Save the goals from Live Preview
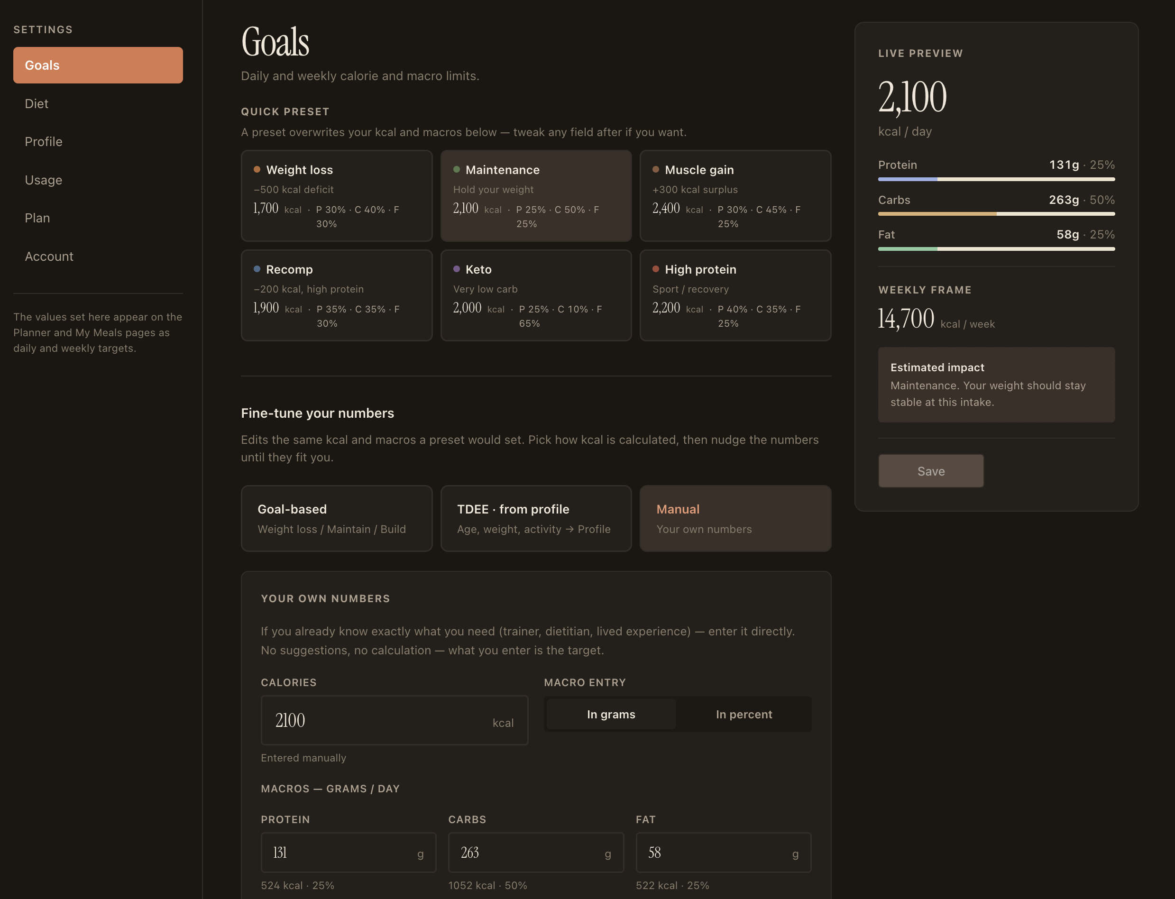This screenshot has height=899, width=1175. (931, 471)
